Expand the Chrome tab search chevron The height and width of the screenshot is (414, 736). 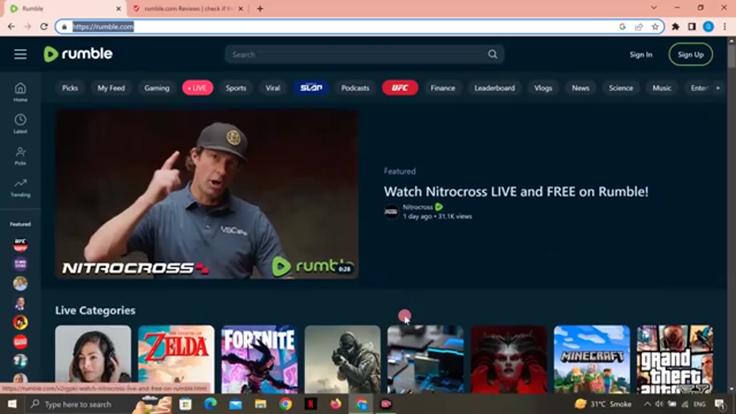(654, 8)
